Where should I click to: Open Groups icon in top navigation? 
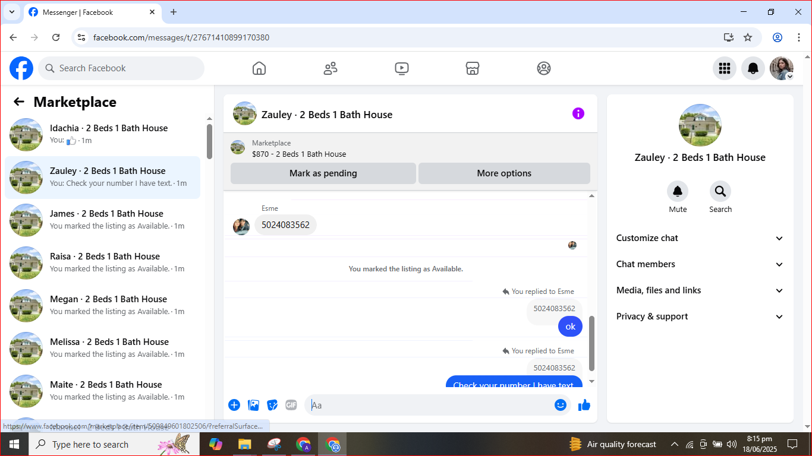pyautogui.click(x=544, y=68)
